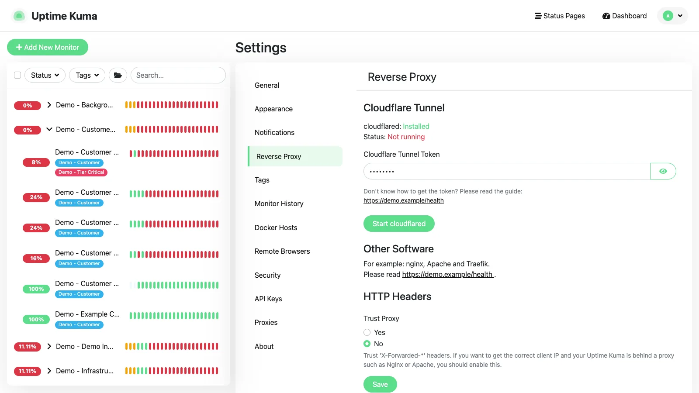Click the Uptime Kuma title text
699x393 pixels.
coord(64,16)
